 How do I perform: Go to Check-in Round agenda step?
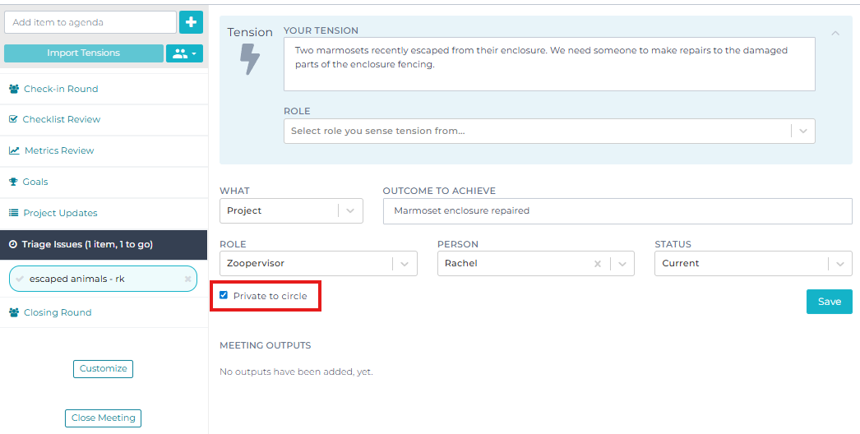(61, 89)
